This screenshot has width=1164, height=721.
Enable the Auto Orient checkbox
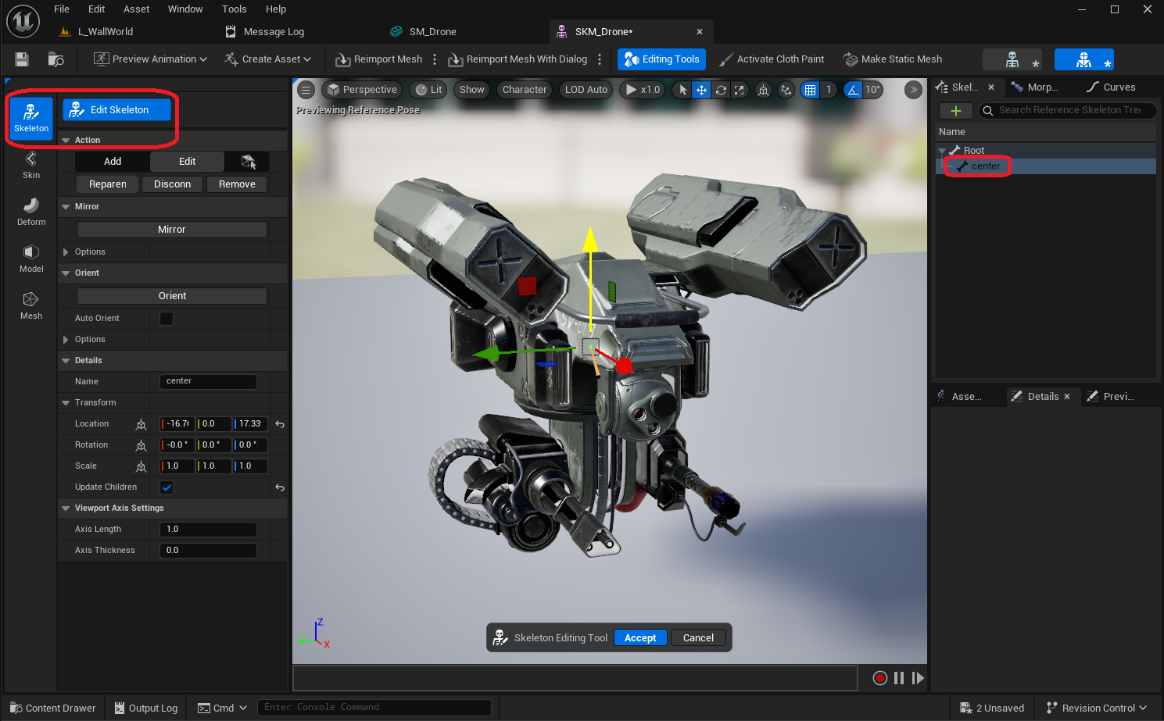[167, 319]
